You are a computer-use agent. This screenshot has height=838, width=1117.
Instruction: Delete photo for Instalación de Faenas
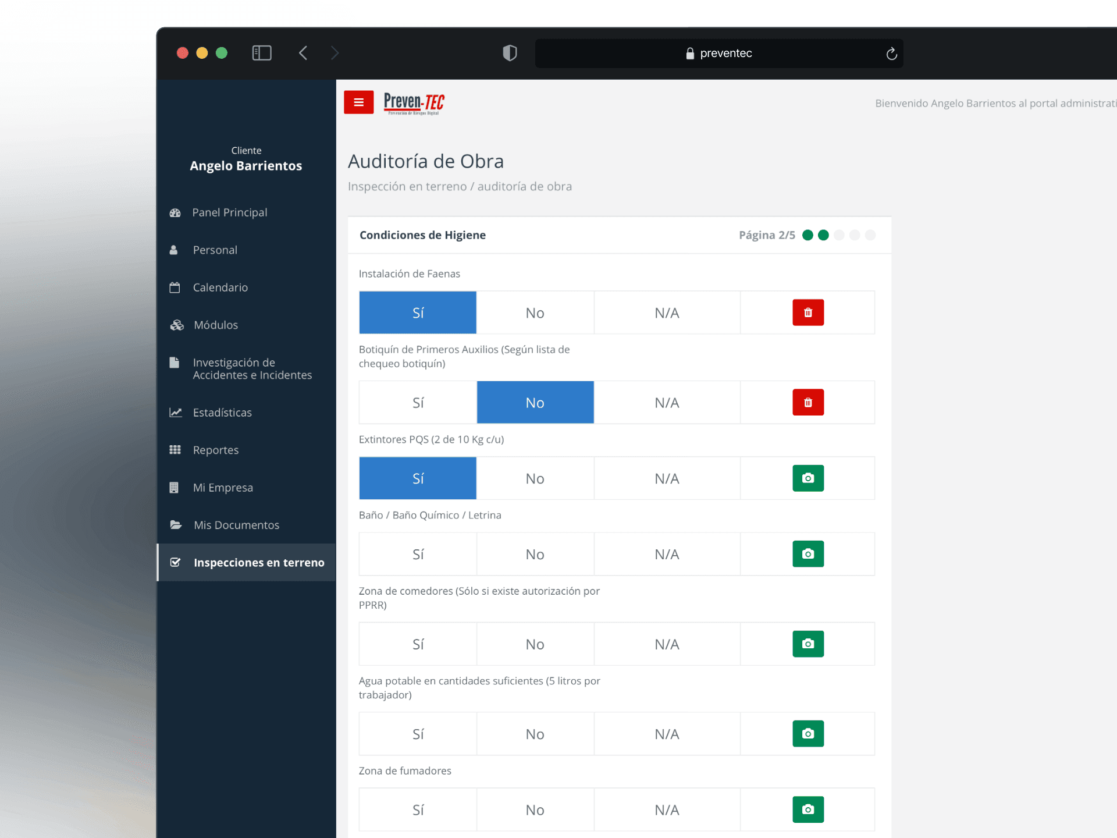pos(808,313)
